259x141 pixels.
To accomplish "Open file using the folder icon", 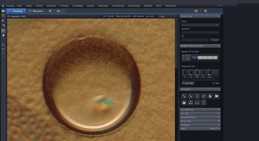I will tap(3, 11).
